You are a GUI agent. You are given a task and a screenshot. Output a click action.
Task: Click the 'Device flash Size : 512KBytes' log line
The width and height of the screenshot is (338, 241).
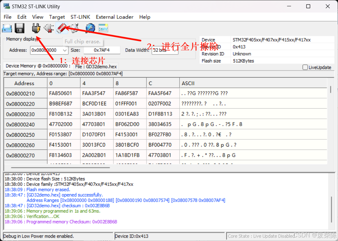[45, 179]
